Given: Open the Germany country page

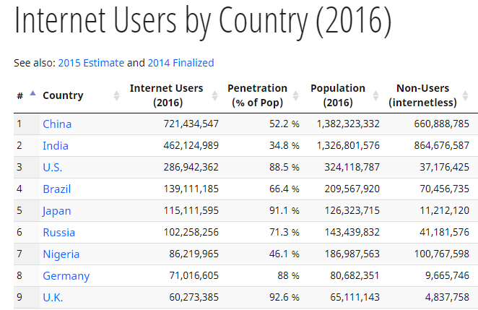Looking at the screenshot, I should tap(66, 276).
